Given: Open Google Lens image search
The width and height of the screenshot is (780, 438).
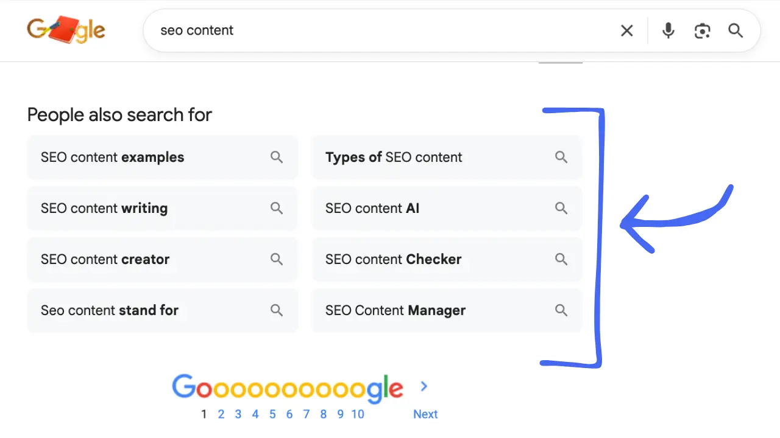Looking at the screenshot, I should [702, 30].
